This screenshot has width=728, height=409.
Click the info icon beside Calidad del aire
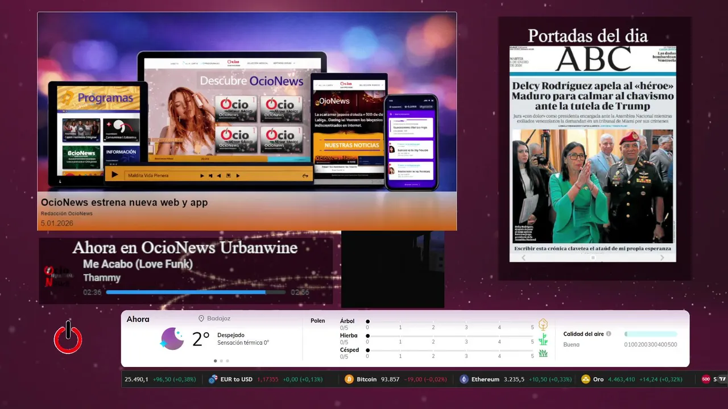(x=609, y=334)
